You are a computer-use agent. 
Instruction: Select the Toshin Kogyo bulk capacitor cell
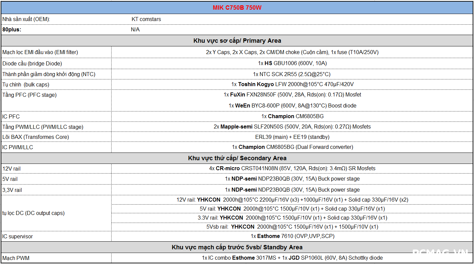(x=292, y=84)
